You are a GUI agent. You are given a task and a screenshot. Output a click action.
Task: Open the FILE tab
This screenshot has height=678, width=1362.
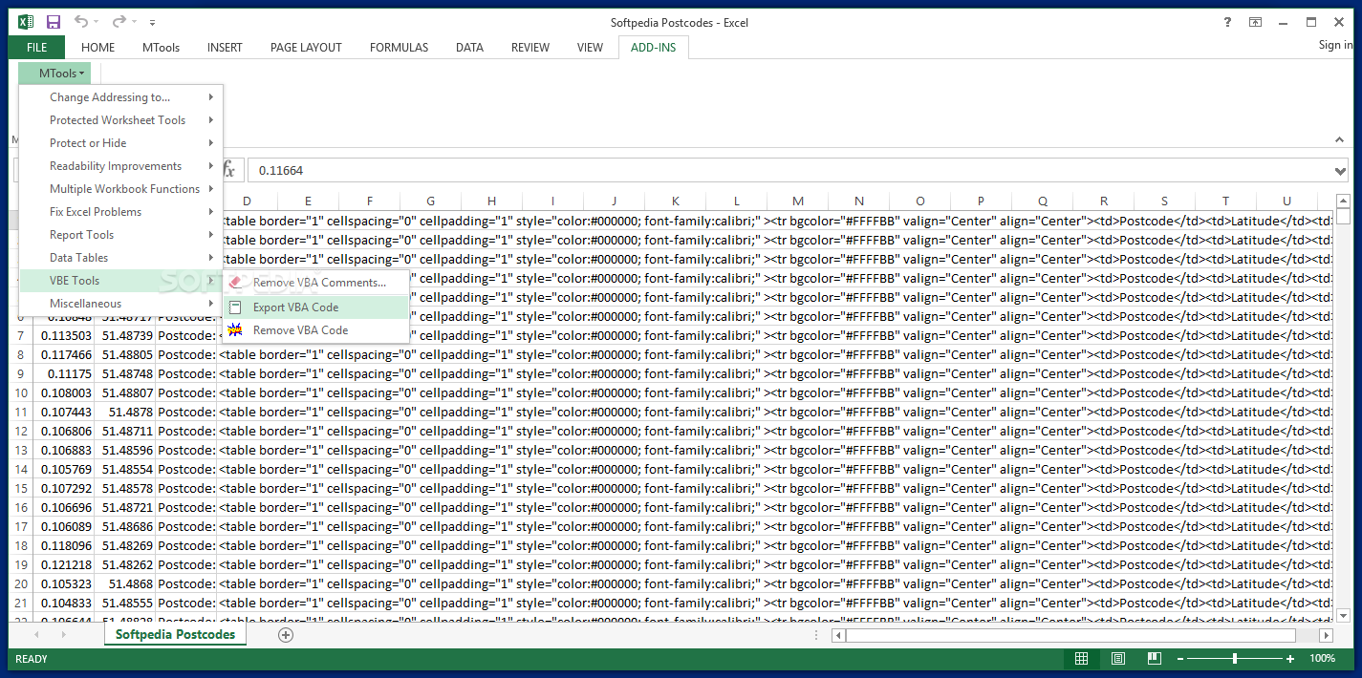(x=36, y=48)
